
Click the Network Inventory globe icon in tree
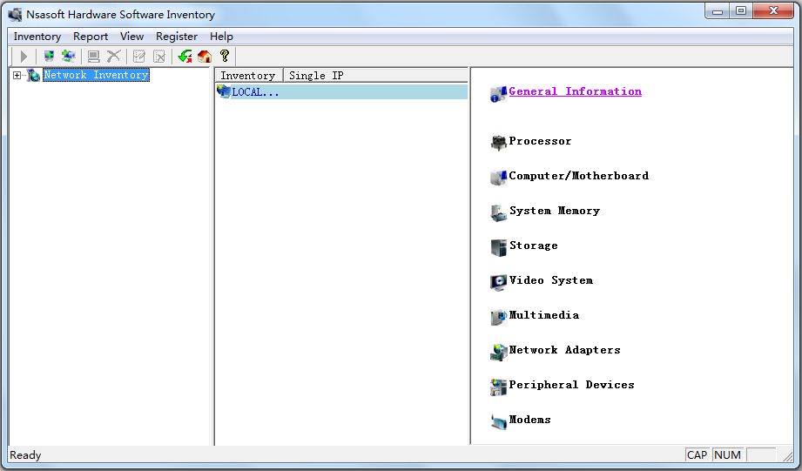[33, 75]
